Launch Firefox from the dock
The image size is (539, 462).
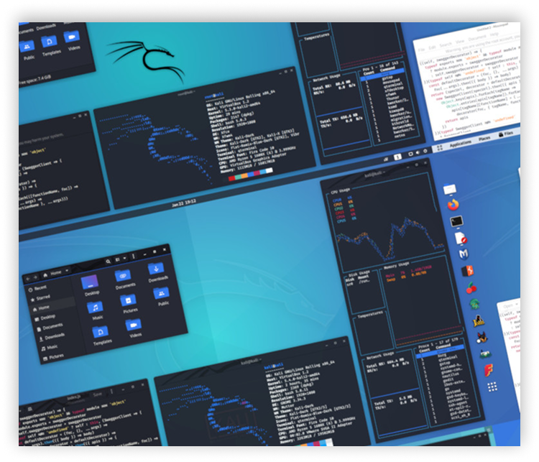tap(453, 205)
